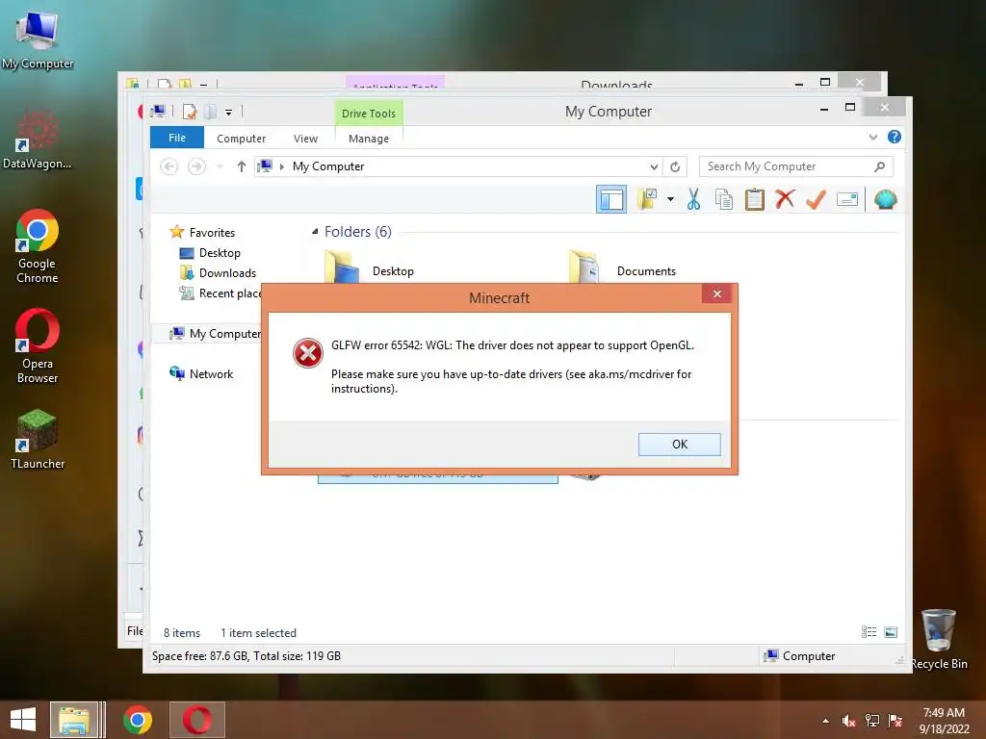The width and height of the screenshot is (986, 739).
Task: Click the Drive Tools contextual tab header
Action: tap(369, 114)
